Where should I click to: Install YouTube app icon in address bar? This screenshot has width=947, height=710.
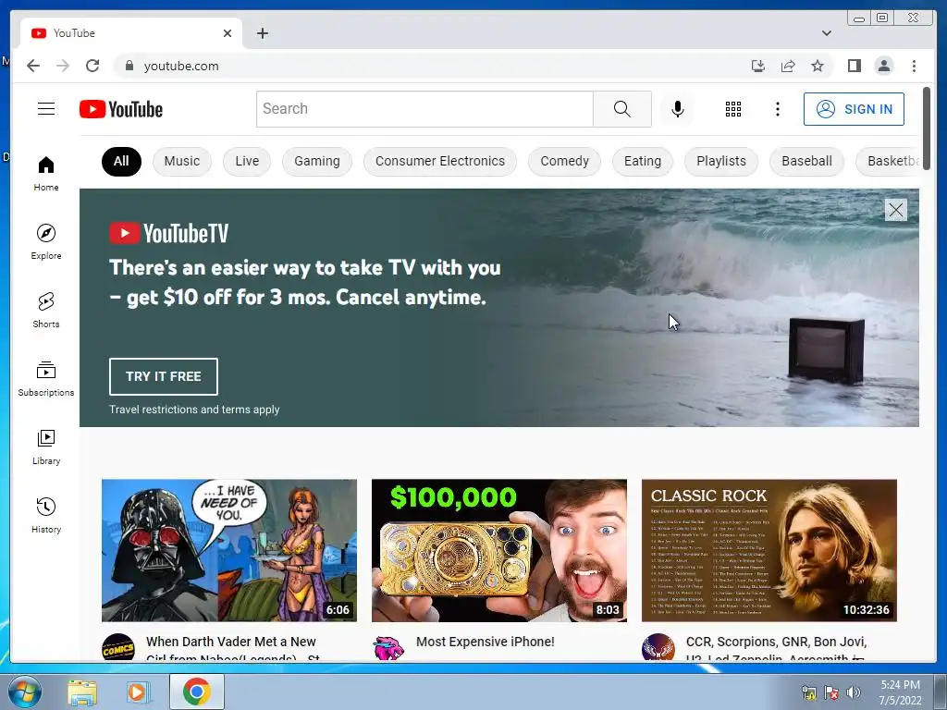pyautogui.click(x=758, y=66)
